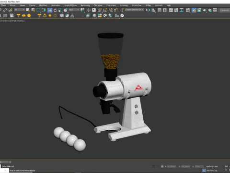Click Render in the Cloud icon
This screenshot has height=173, width=230.
pyautogui.click(x=210, y=10)
